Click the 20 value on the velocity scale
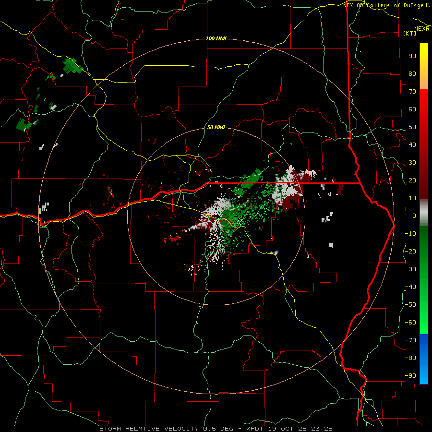 [x=412, y=180]
